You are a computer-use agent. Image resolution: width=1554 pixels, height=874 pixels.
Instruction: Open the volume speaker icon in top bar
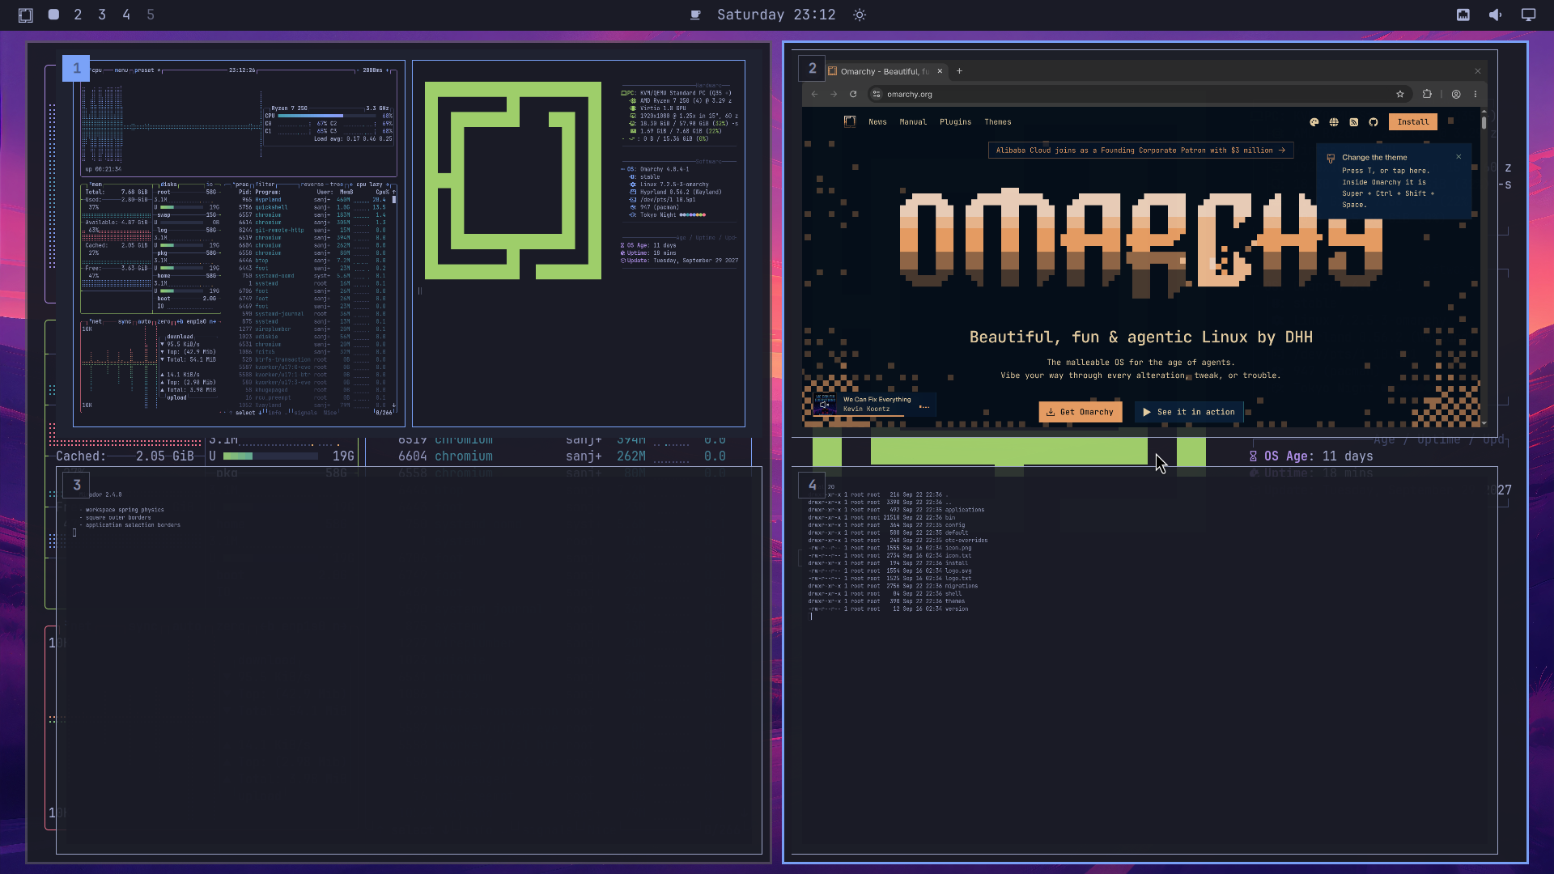click(x=1495, y=15)
